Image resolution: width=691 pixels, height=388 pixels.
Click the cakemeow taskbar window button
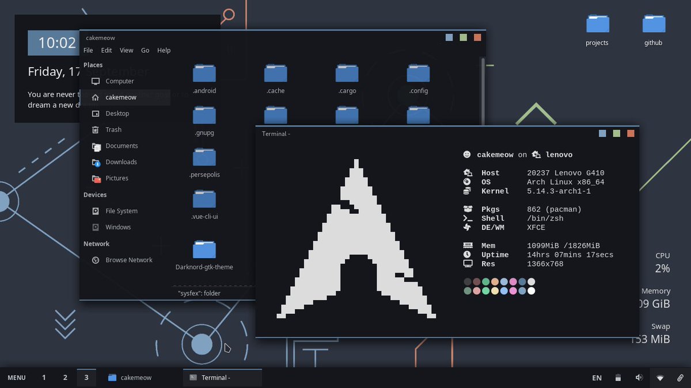click(143, 378)
